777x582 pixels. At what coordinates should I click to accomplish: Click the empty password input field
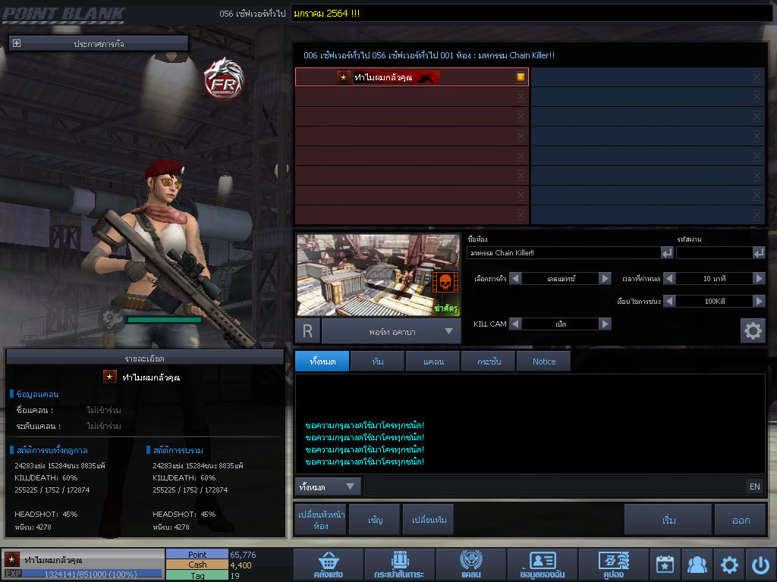[715, 253]
